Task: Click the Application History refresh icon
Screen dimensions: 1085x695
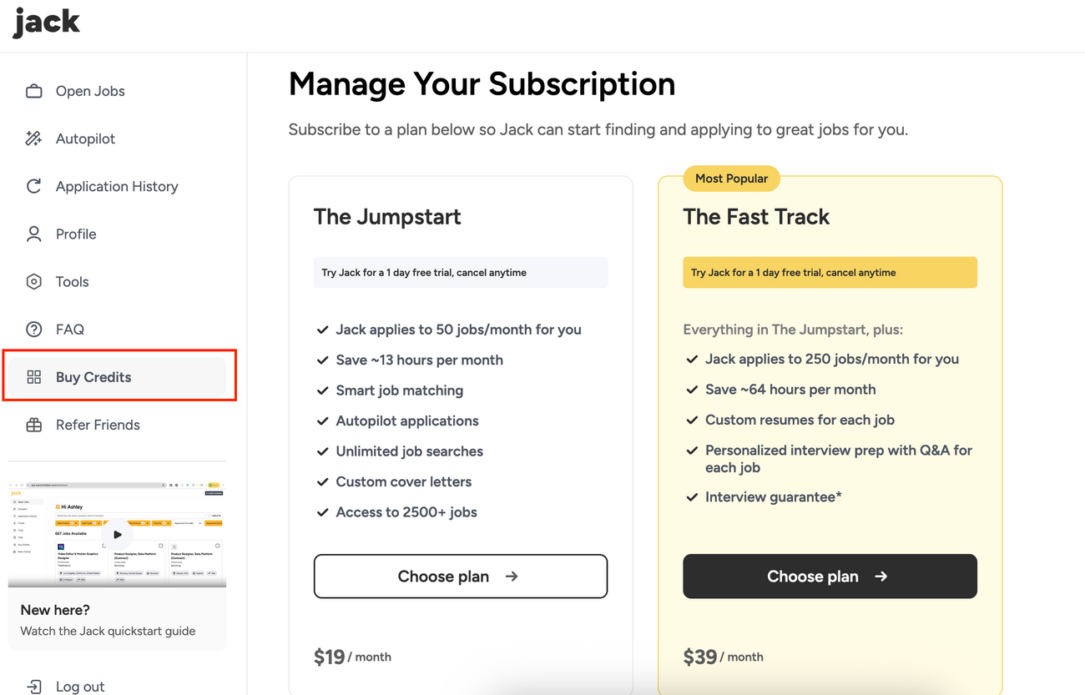Action: [x=34, y=187]
